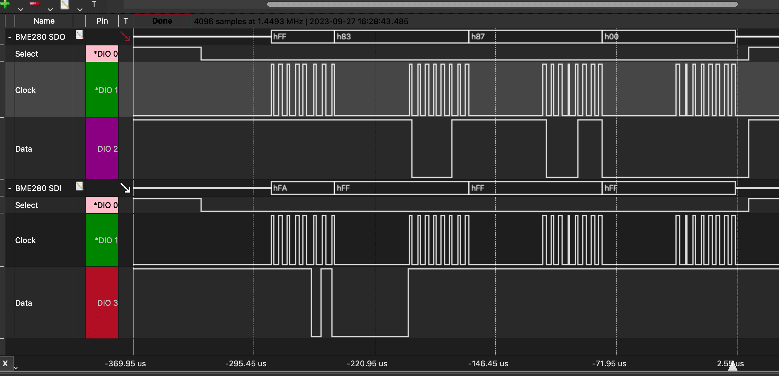Open the dropdown arrow beside the edit icon
The image size is (779, 376).
click(x=80, y=9)
